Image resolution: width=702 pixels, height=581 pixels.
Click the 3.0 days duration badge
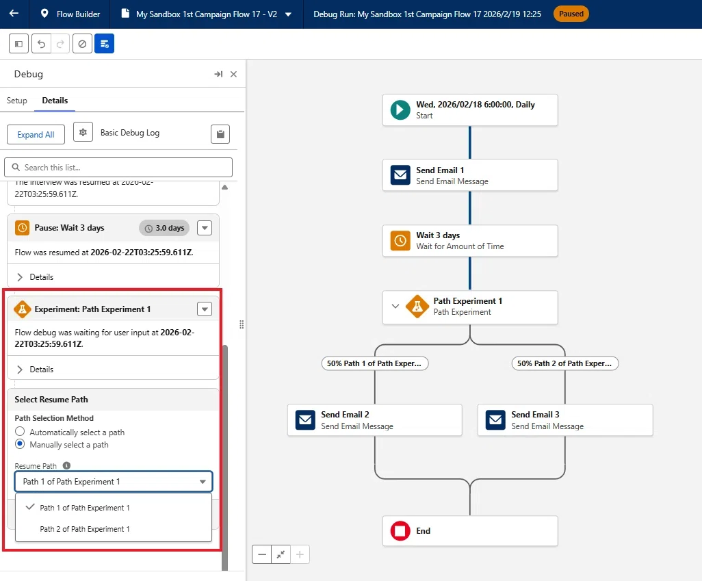point(164,228)
